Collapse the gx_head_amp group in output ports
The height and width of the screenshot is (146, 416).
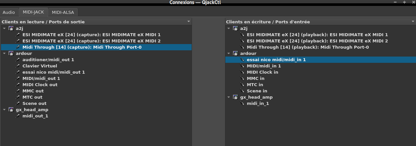point(4,110)
